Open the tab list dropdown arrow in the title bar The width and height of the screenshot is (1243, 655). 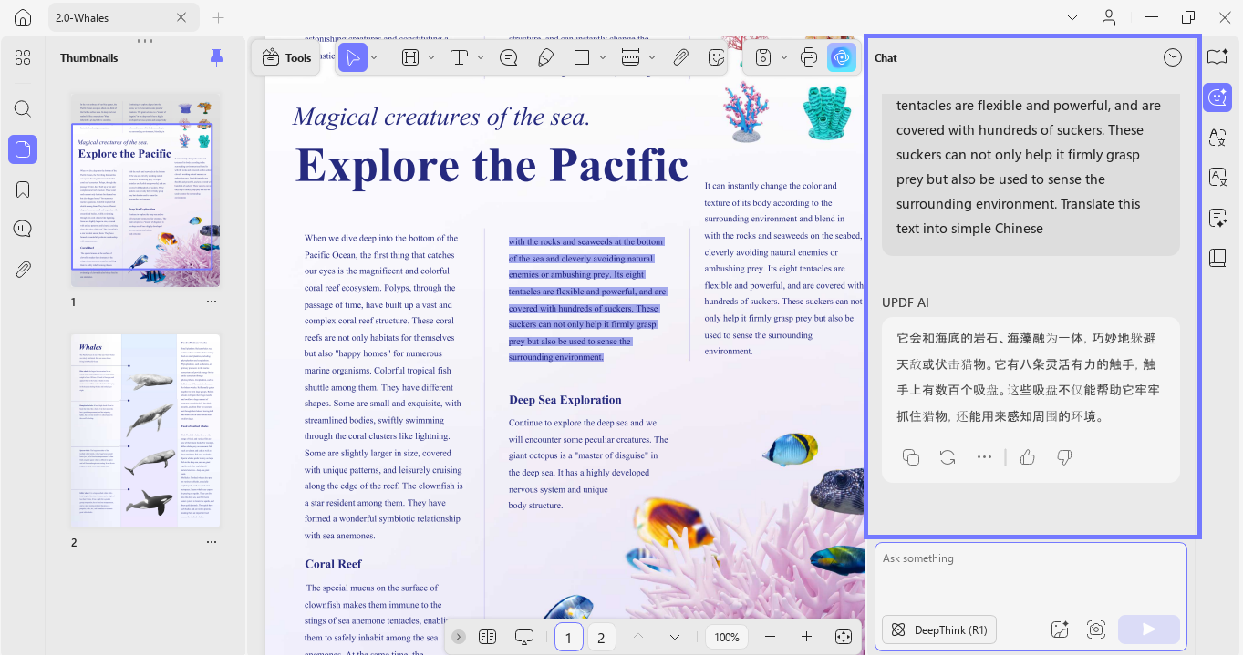pyautogui.click(x=1072, y=17)
